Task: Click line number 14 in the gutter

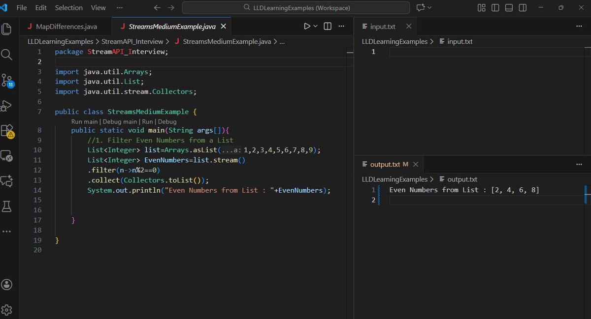Action: tap(37, 190)
